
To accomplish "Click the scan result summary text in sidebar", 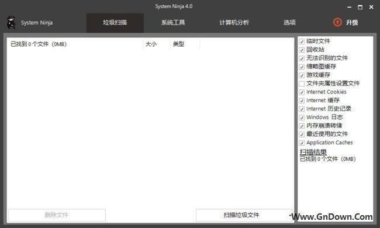I will coord(327,159).
